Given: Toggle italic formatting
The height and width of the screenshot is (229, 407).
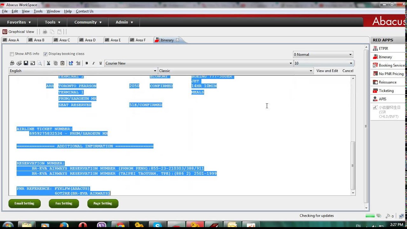Looking at the screenshot, I should tap(93, 63).
